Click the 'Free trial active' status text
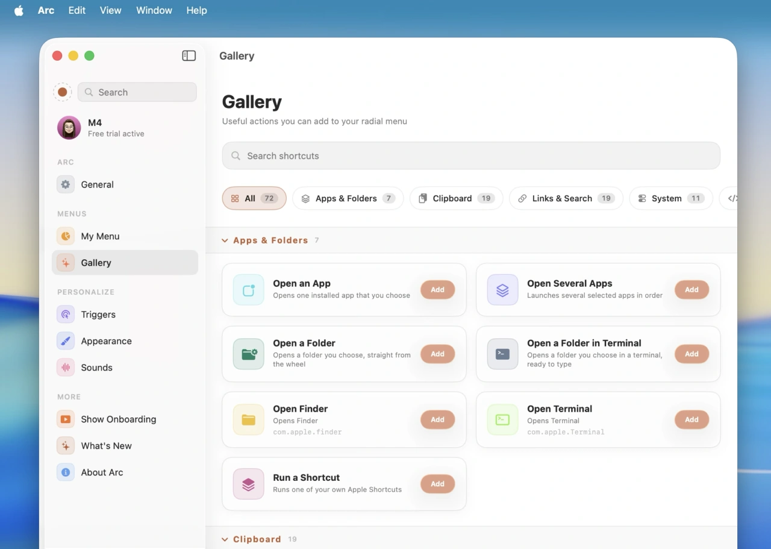The height and width of the screenshot is (549, 771). pyautogui.click(x=116, y=134)
